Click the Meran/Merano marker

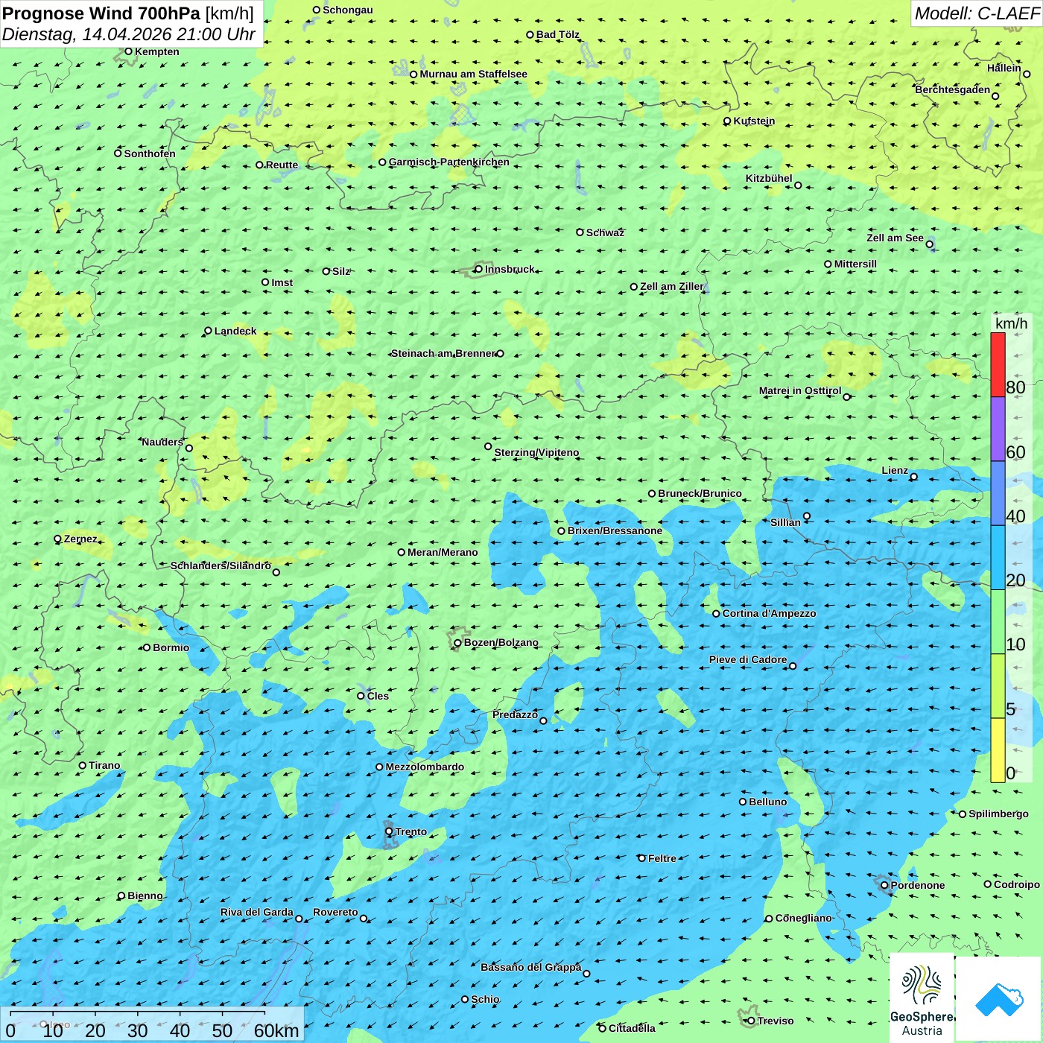click(x=402, y=552)
